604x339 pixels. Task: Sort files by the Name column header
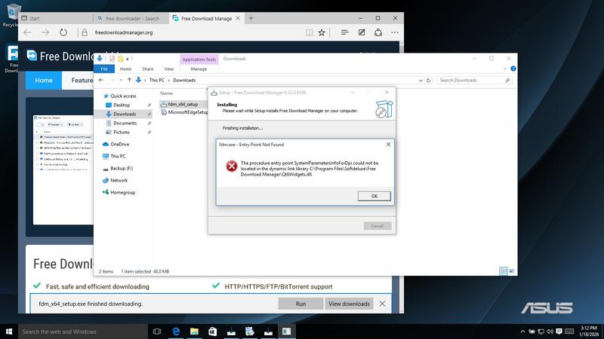click(x=166, y=93)
